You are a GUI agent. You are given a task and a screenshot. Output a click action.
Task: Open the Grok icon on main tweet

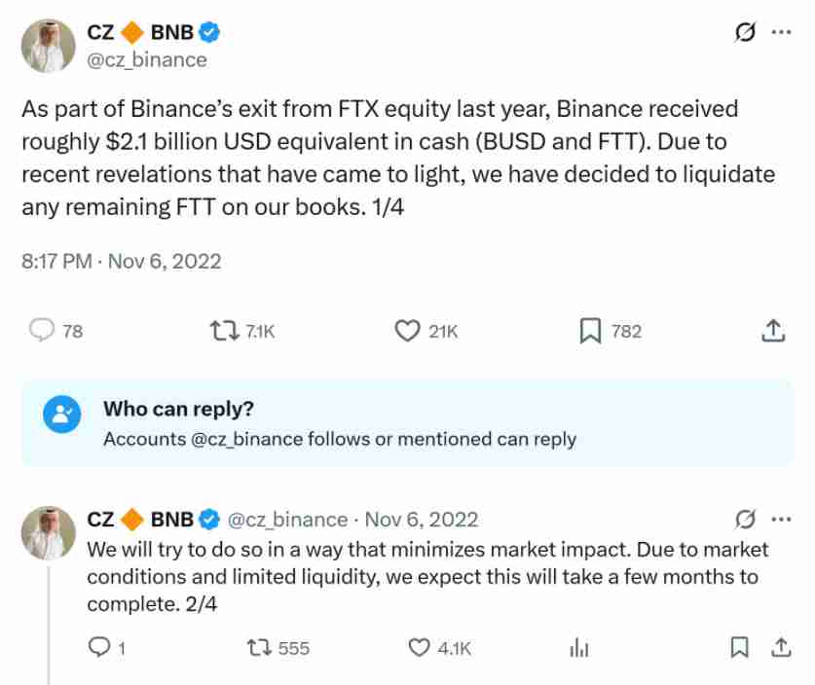(x=745, y=32)
